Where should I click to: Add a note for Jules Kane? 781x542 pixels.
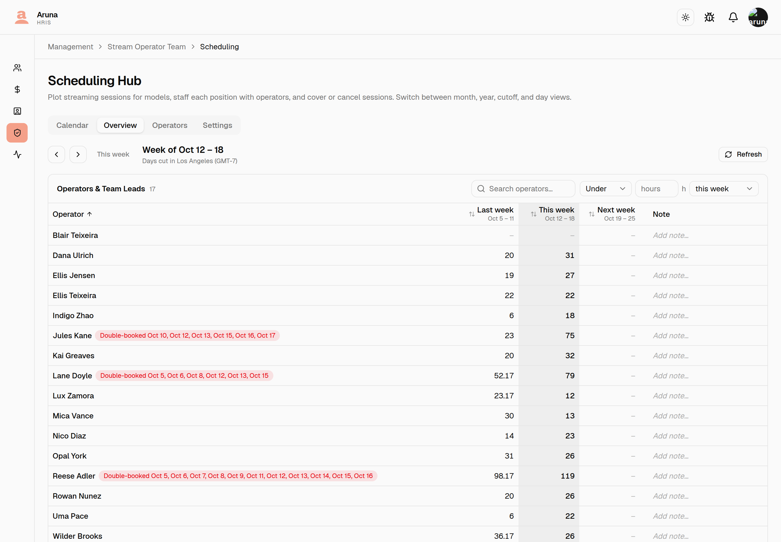[671, 336]
